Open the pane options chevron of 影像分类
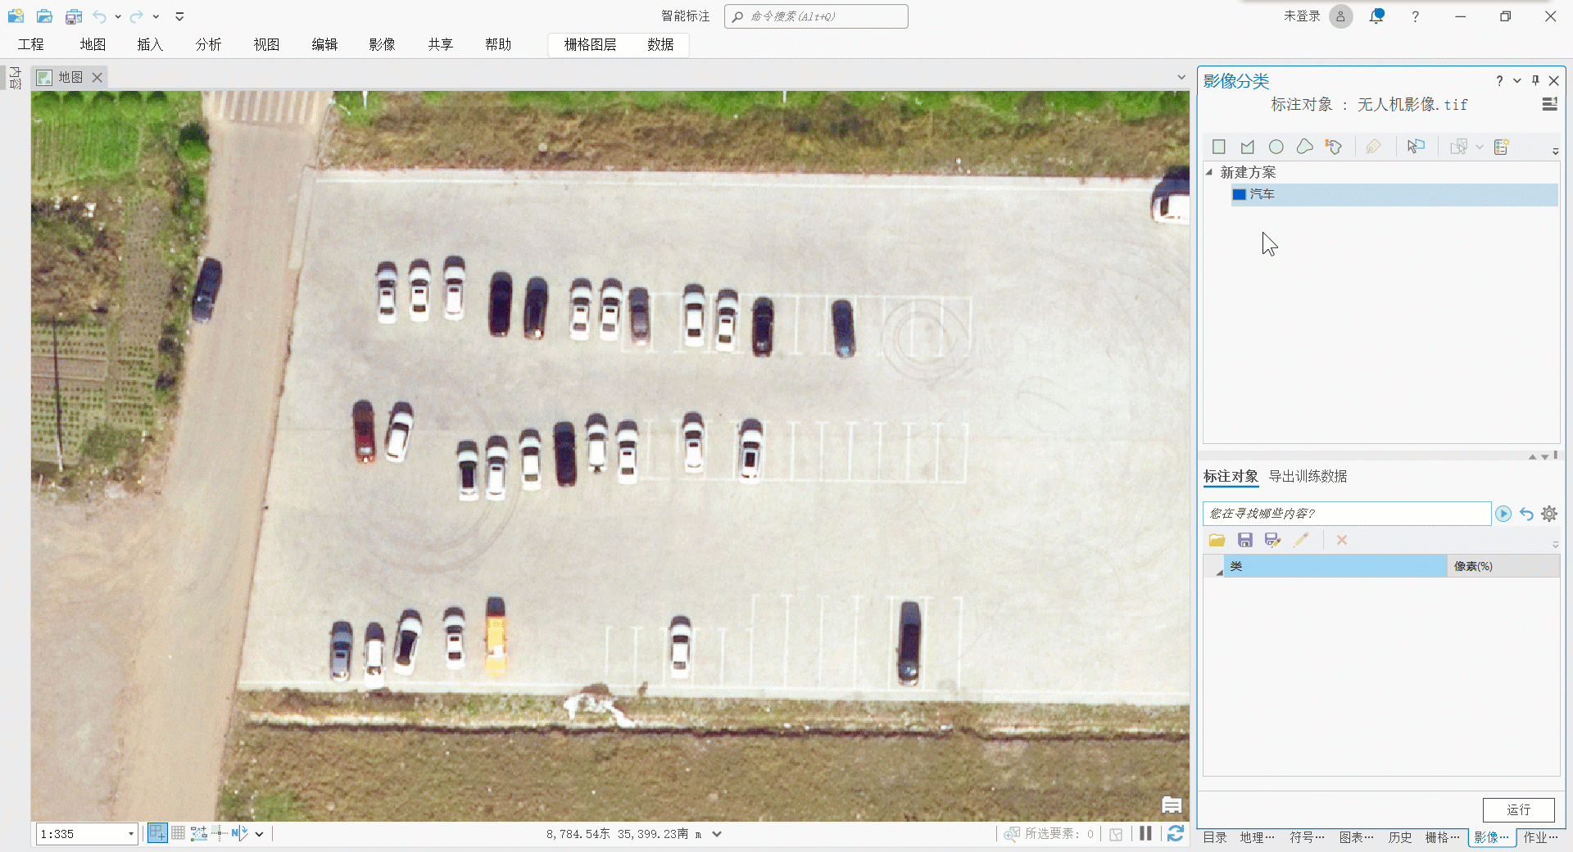Image resolution: width=1573 pixels, height=852 pixels. coord(1517,80)
